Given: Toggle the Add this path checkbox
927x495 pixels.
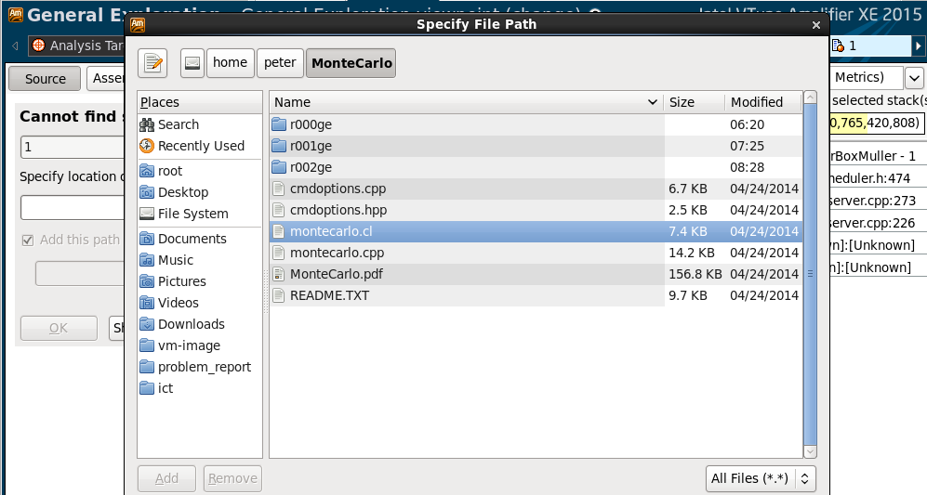Looking at the screenshot, I should click(27, 240).
